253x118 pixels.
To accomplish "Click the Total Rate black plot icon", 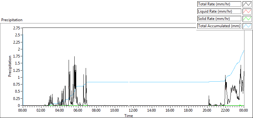I will (x=247, y=4).
